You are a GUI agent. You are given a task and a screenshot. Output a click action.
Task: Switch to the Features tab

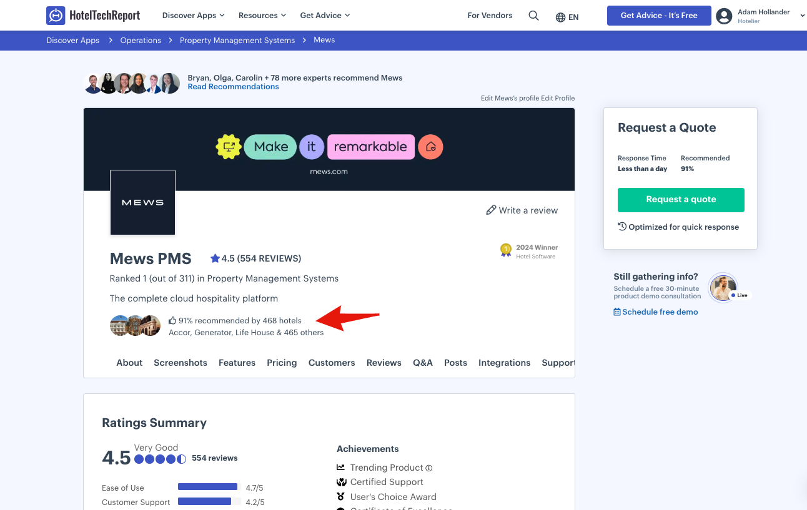[237, 363]
